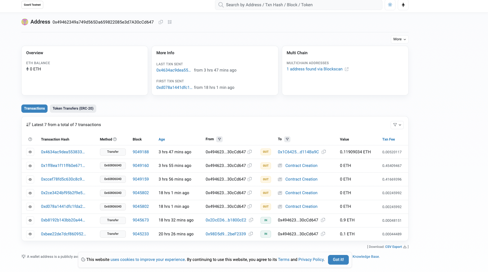Click contract icon in block 9049160 row
The height and width of the screenshot is (272, 488).
[x=280, y=166]
